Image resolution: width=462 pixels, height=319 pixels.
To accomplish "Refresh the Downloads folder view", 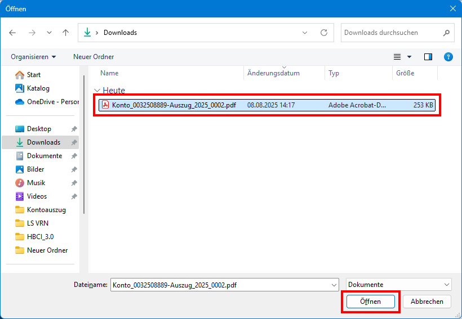I will point(323,33).
